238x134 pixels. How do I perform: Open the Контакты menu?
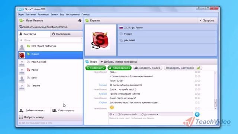(x=30, y=15)
